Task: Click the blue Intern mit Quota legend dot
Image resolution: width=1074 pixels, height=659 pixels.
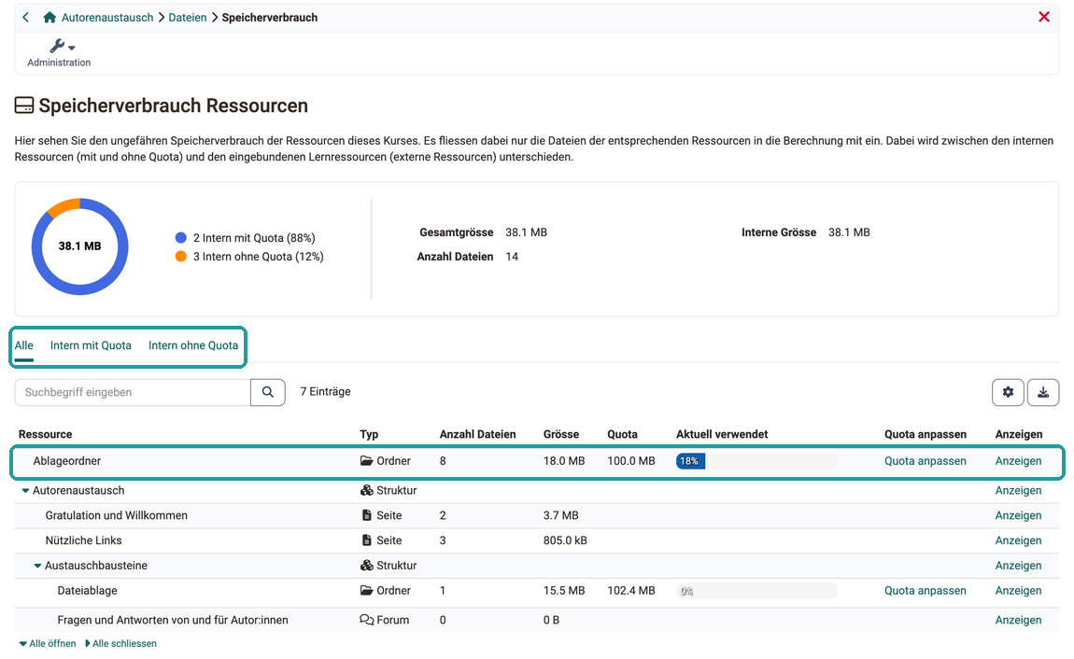Action: pyautogui.click(x=181, y=237)
